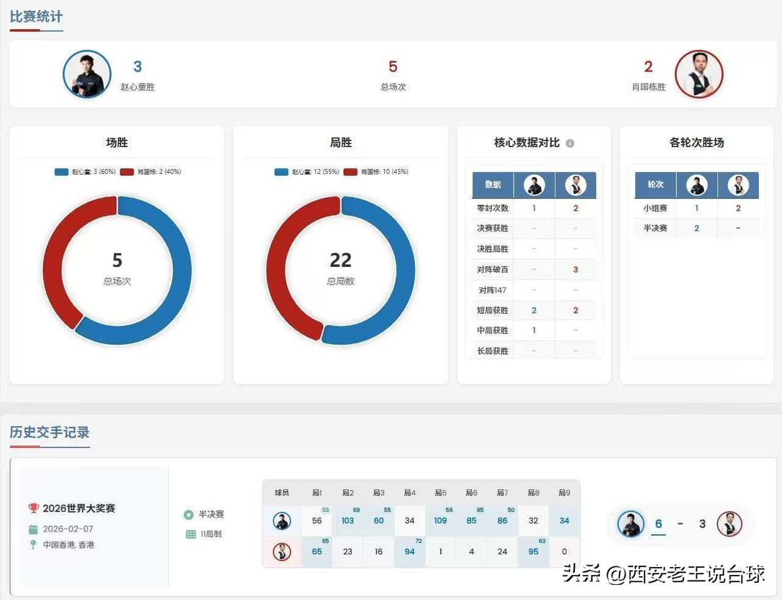Image resolution: width=782 pixels, height=600 pixels.
Task: Select the 对阵破百 row label
Action: tap(492, 269)
